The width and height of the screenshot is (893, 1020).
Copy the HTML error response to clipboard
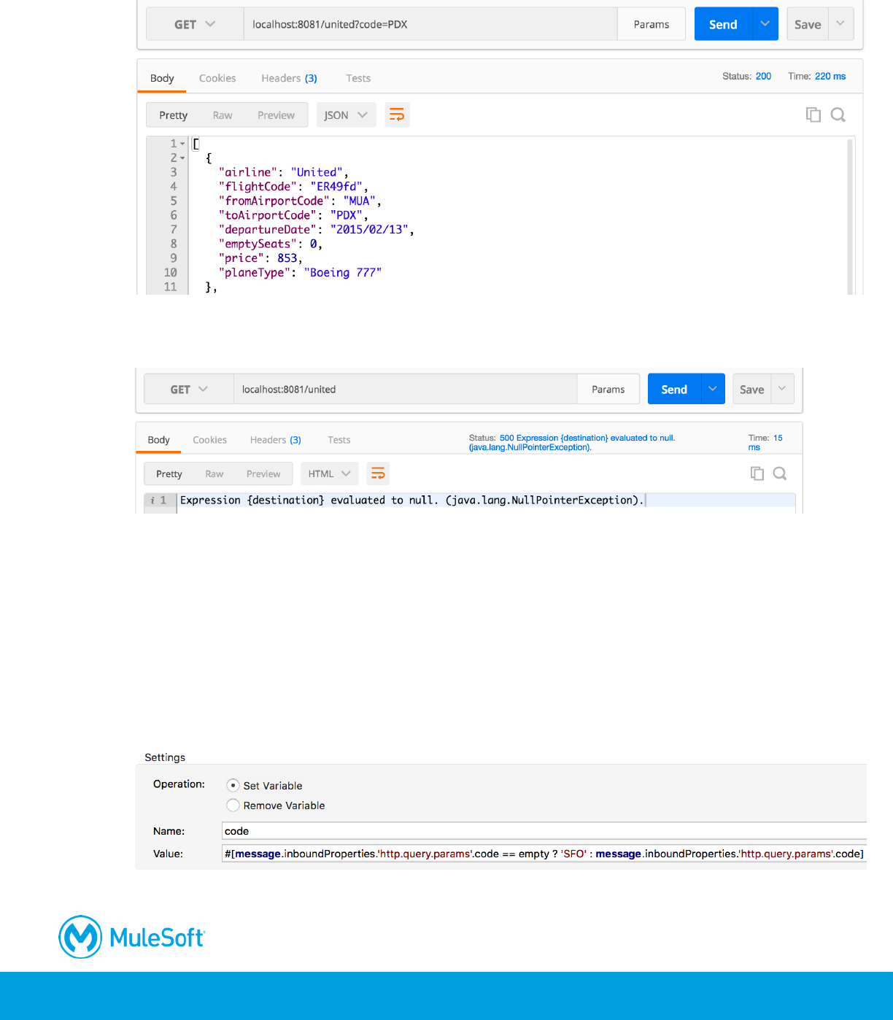click(757, 474)
